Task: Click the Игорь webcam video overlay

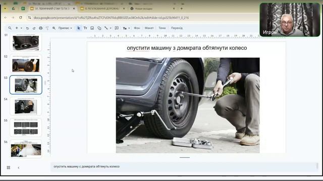Action: pos(290,20)
